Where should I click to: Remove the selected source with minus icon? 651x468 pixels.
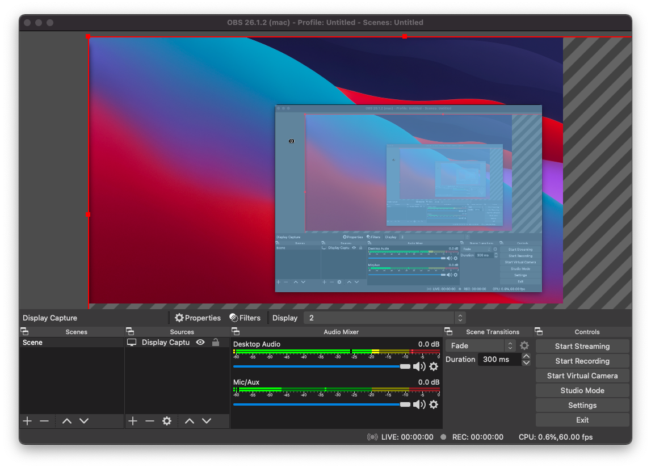pyautogui.click(x=150, y=421)
